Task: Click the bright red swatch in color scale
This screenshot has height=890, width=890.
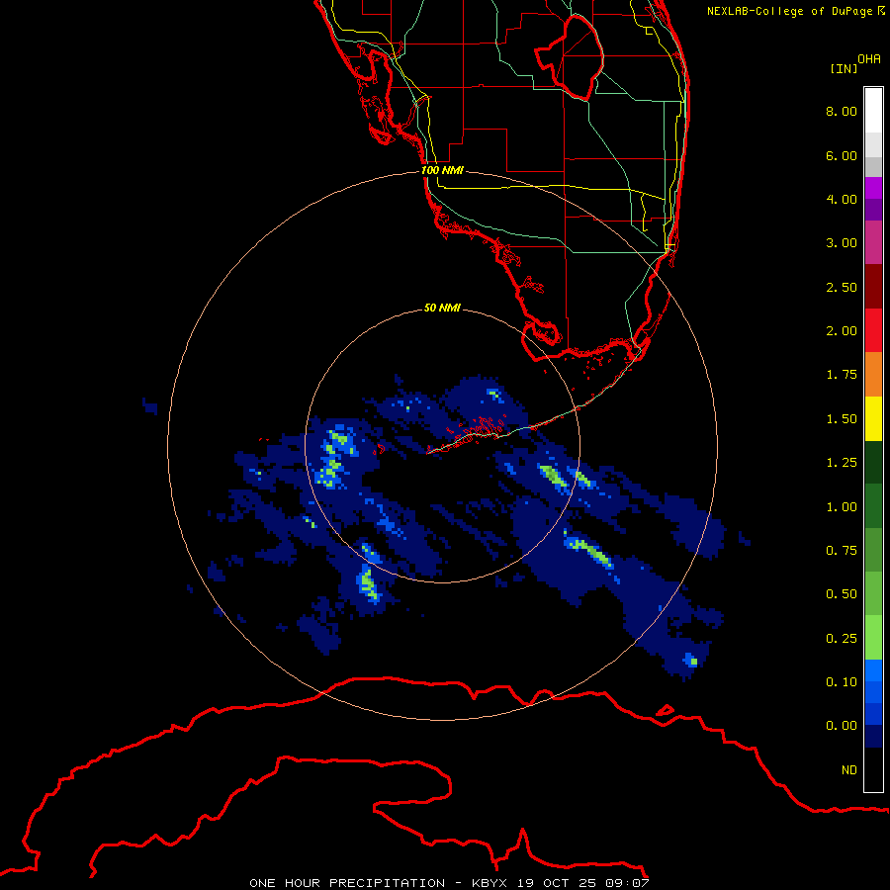Action: pos(873,330)
